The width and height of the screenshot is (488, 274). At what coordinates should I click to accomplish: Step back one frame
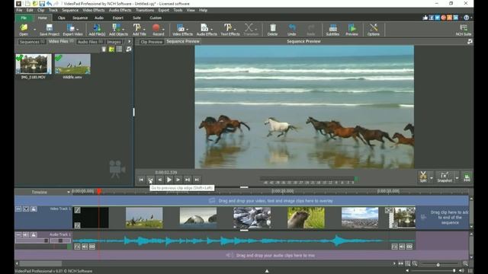coord(159,180)
